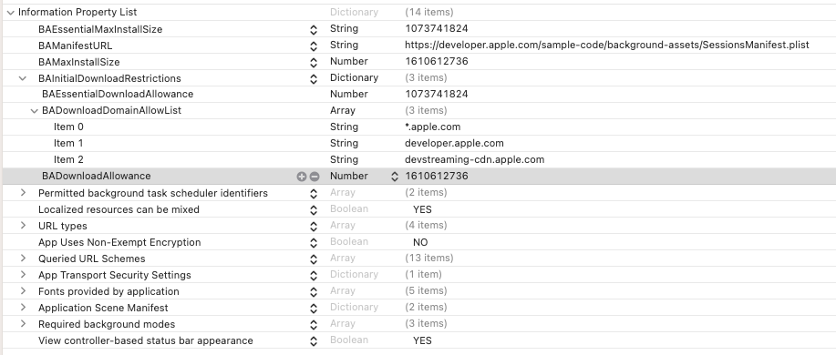The image size is (836, 355).
Task: Select the BAManifestURL key
Action: 75,46
